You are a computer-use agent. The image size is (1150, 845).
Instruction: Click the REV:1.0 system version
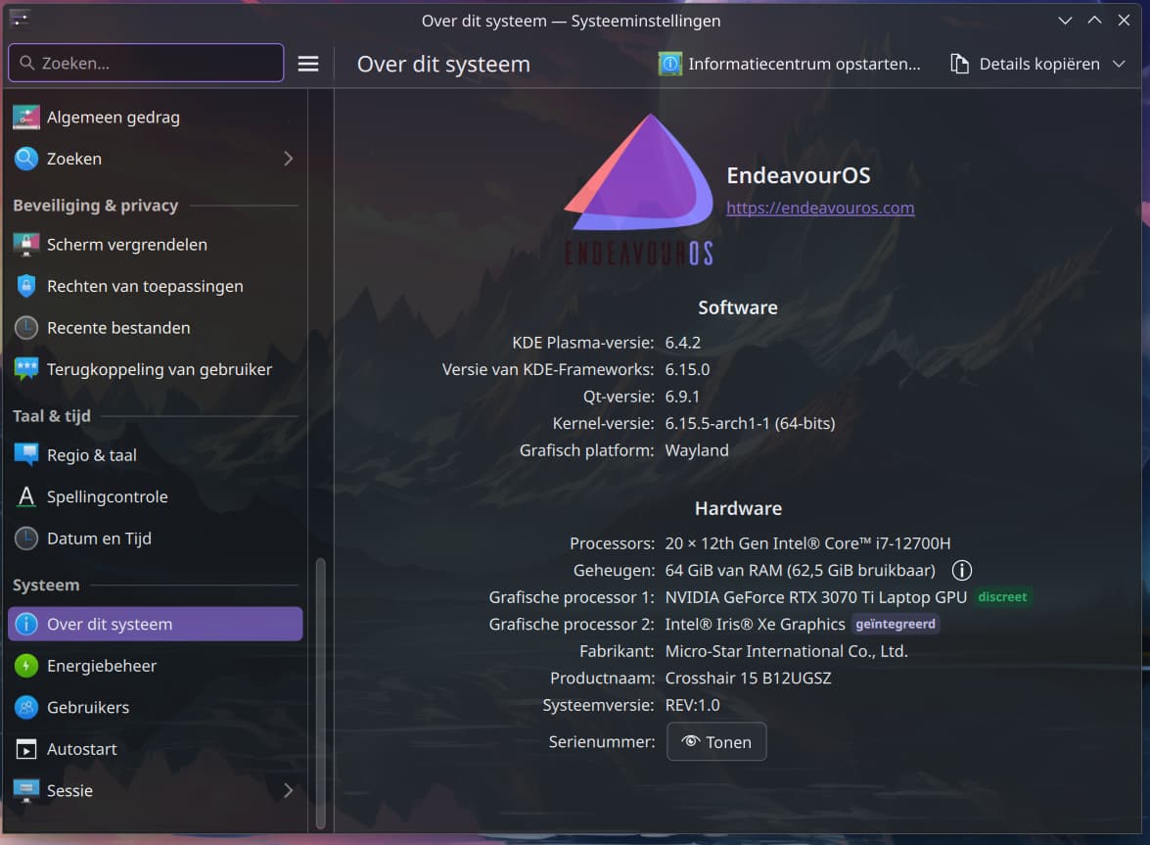[x=692, y=705]
